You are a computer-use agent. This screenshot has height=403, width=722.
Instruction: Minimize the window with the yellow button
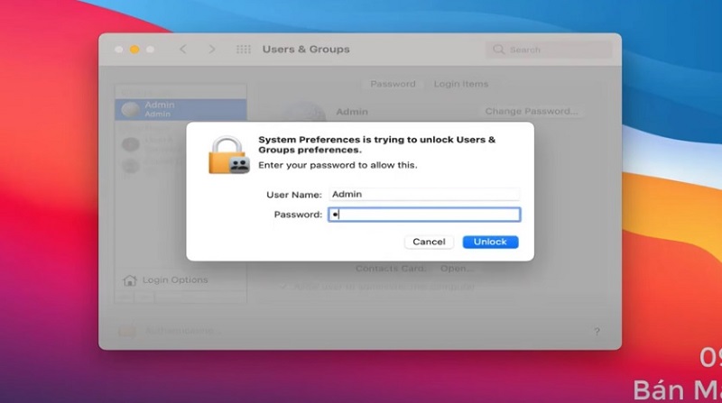tap(134, 50)
